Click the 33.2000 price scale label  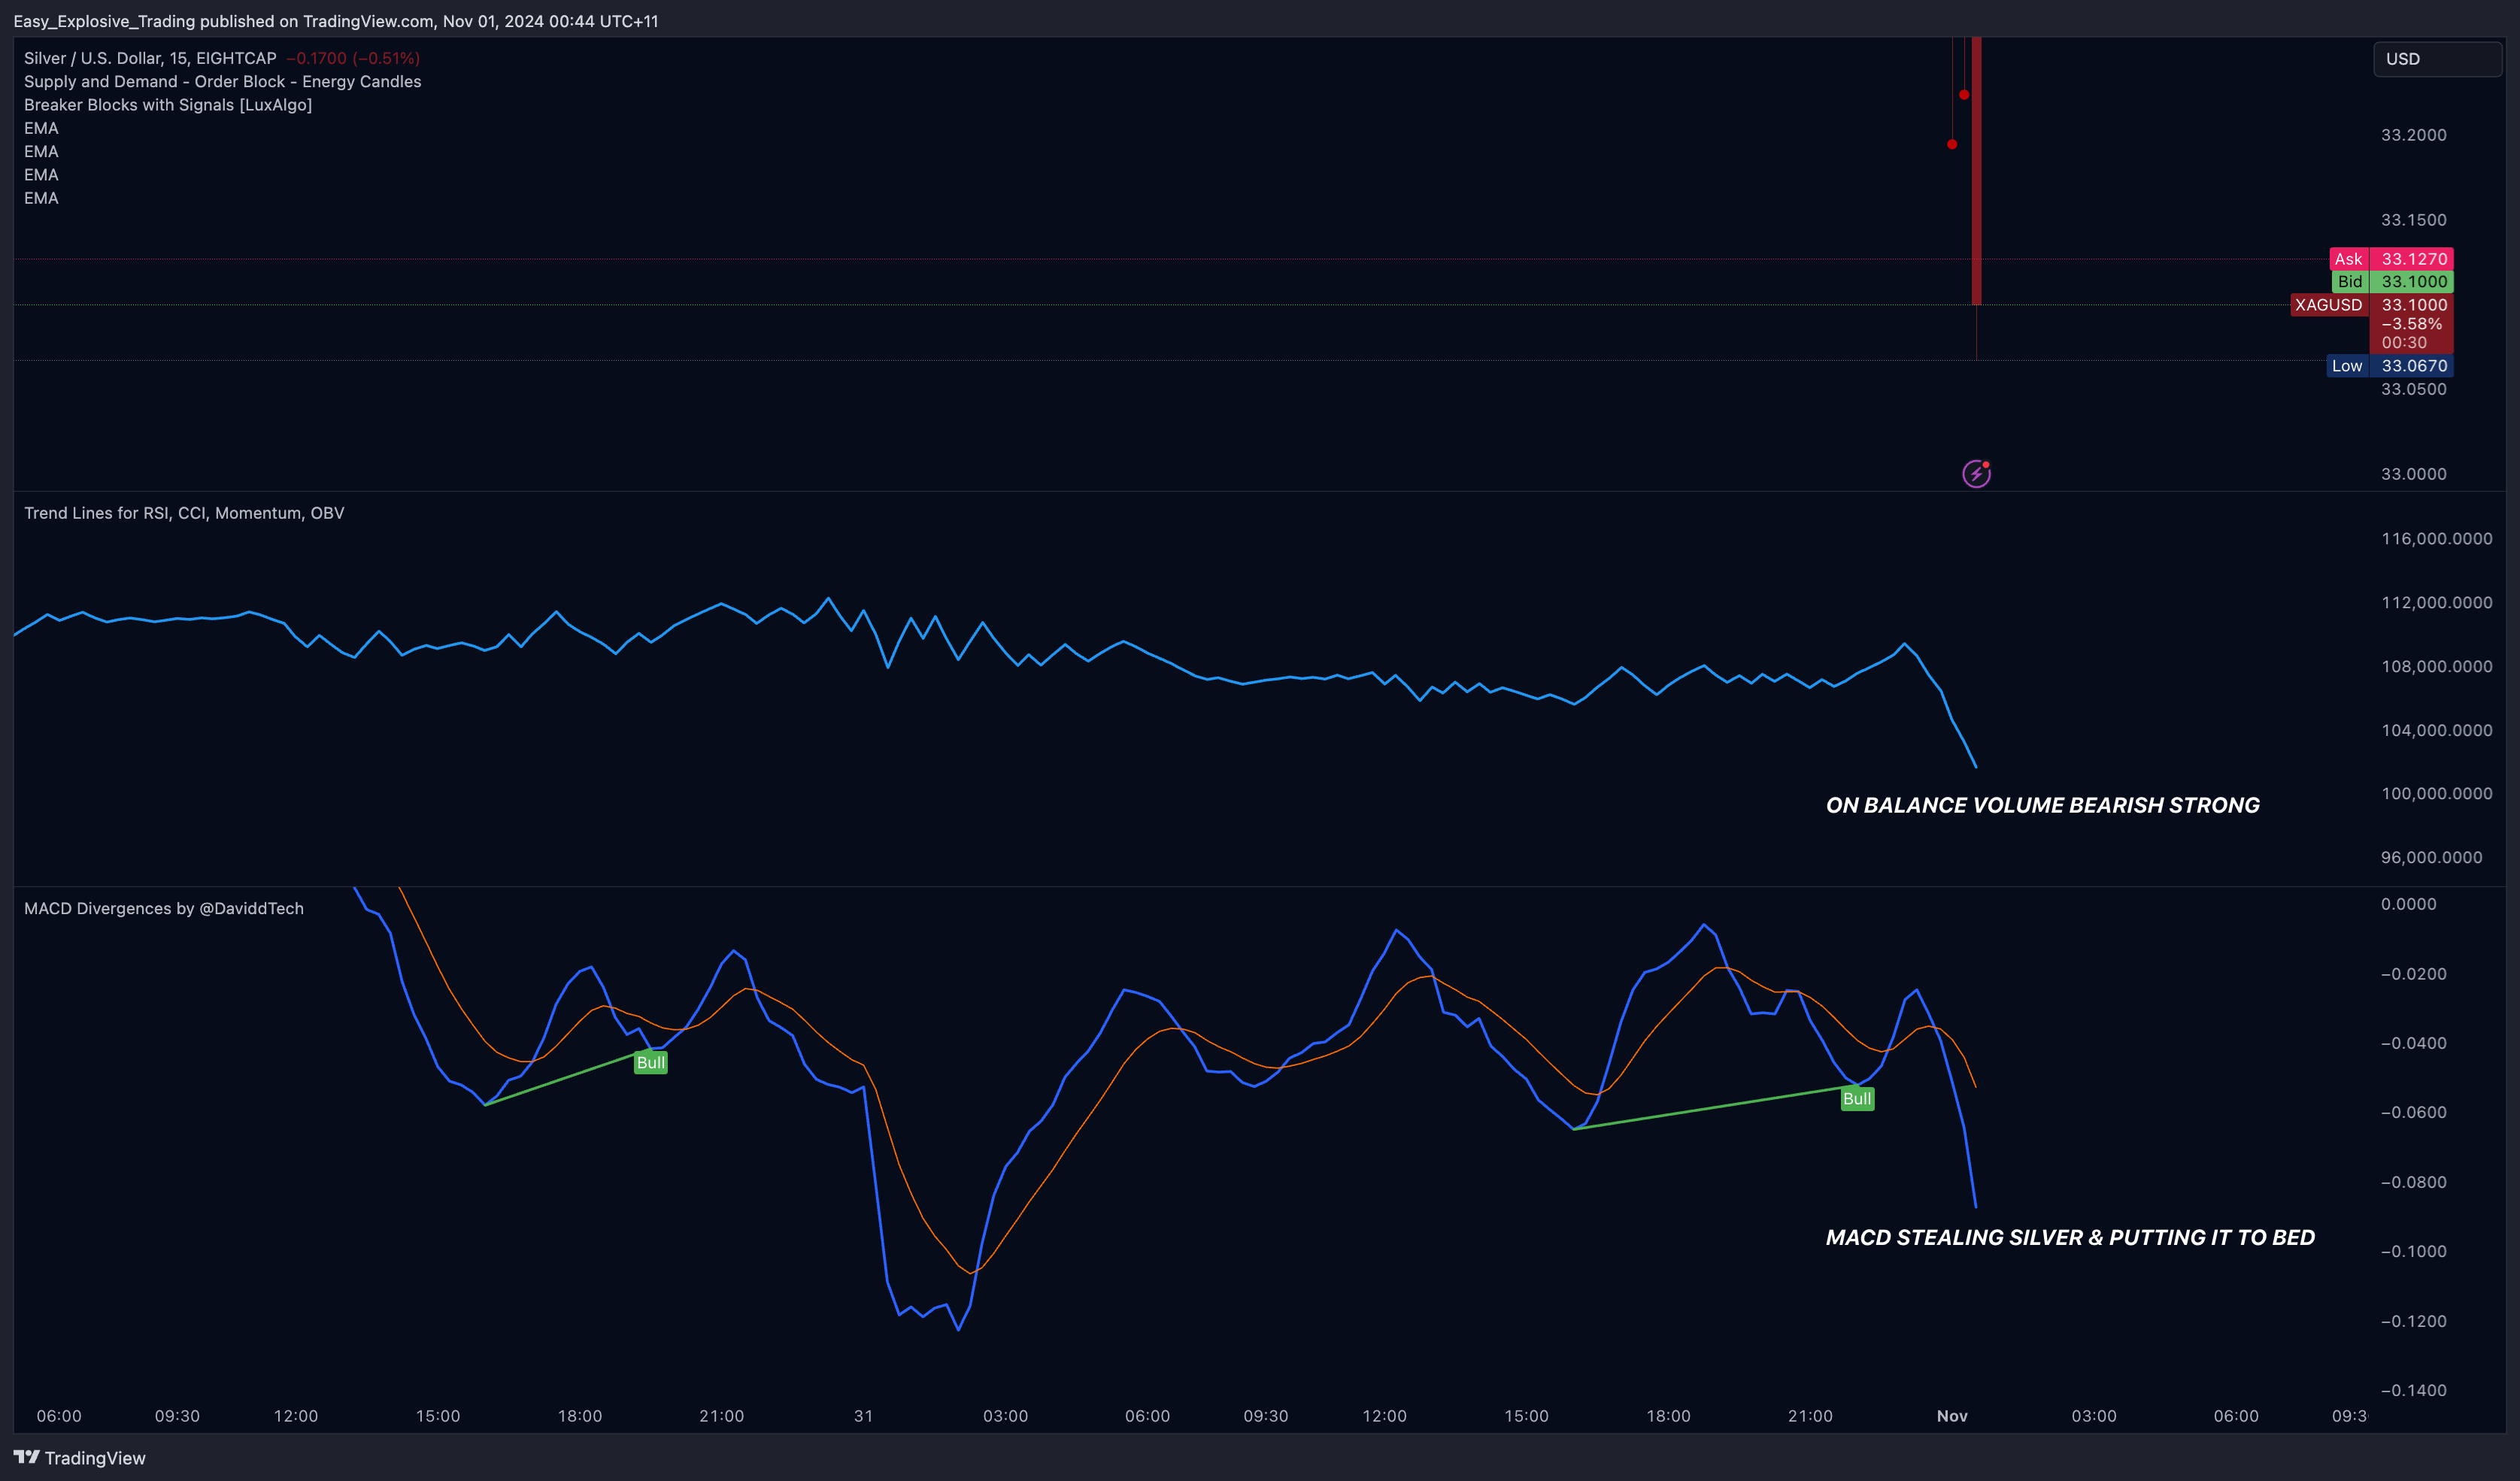coord(2413,135)
